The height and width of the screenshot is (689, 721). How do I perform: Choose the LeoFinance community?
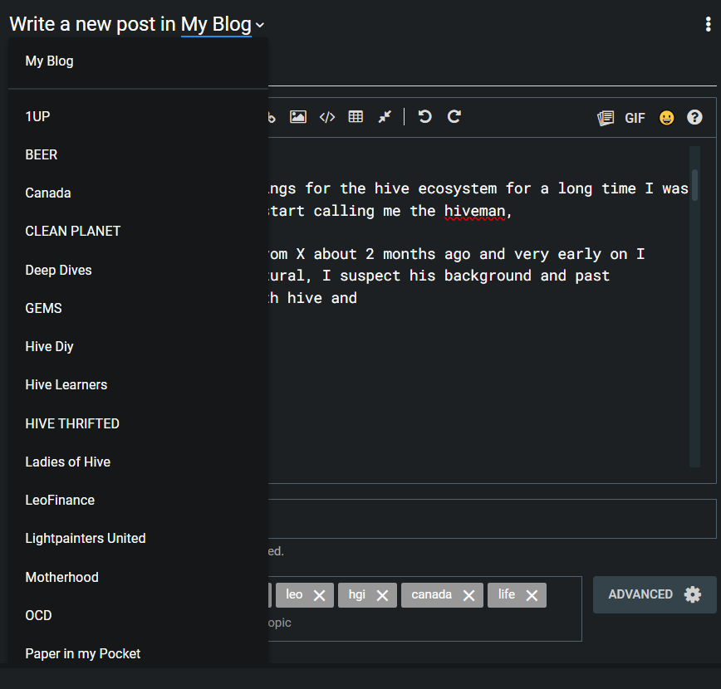(x=138, y=500)
